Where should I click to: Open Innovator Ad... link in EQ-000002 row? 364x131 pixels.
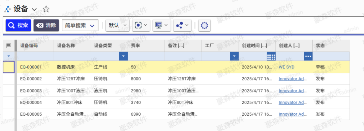[293, 79]
